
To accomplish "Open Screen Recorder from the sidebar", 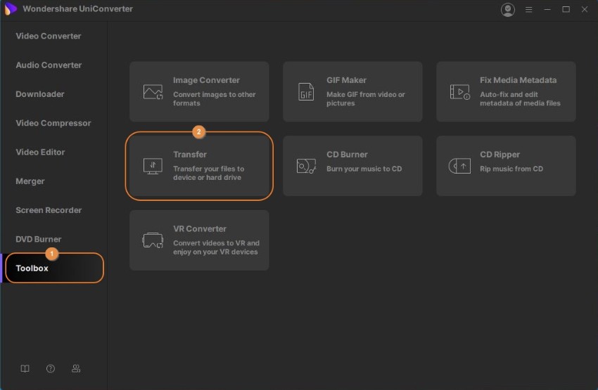I will 49,210.
